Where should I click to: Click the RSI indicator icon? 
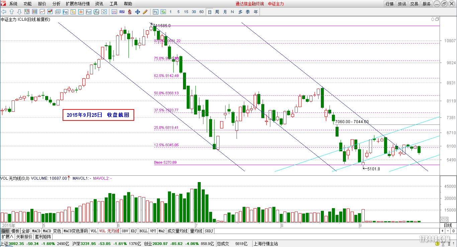[x=122, y=12]
